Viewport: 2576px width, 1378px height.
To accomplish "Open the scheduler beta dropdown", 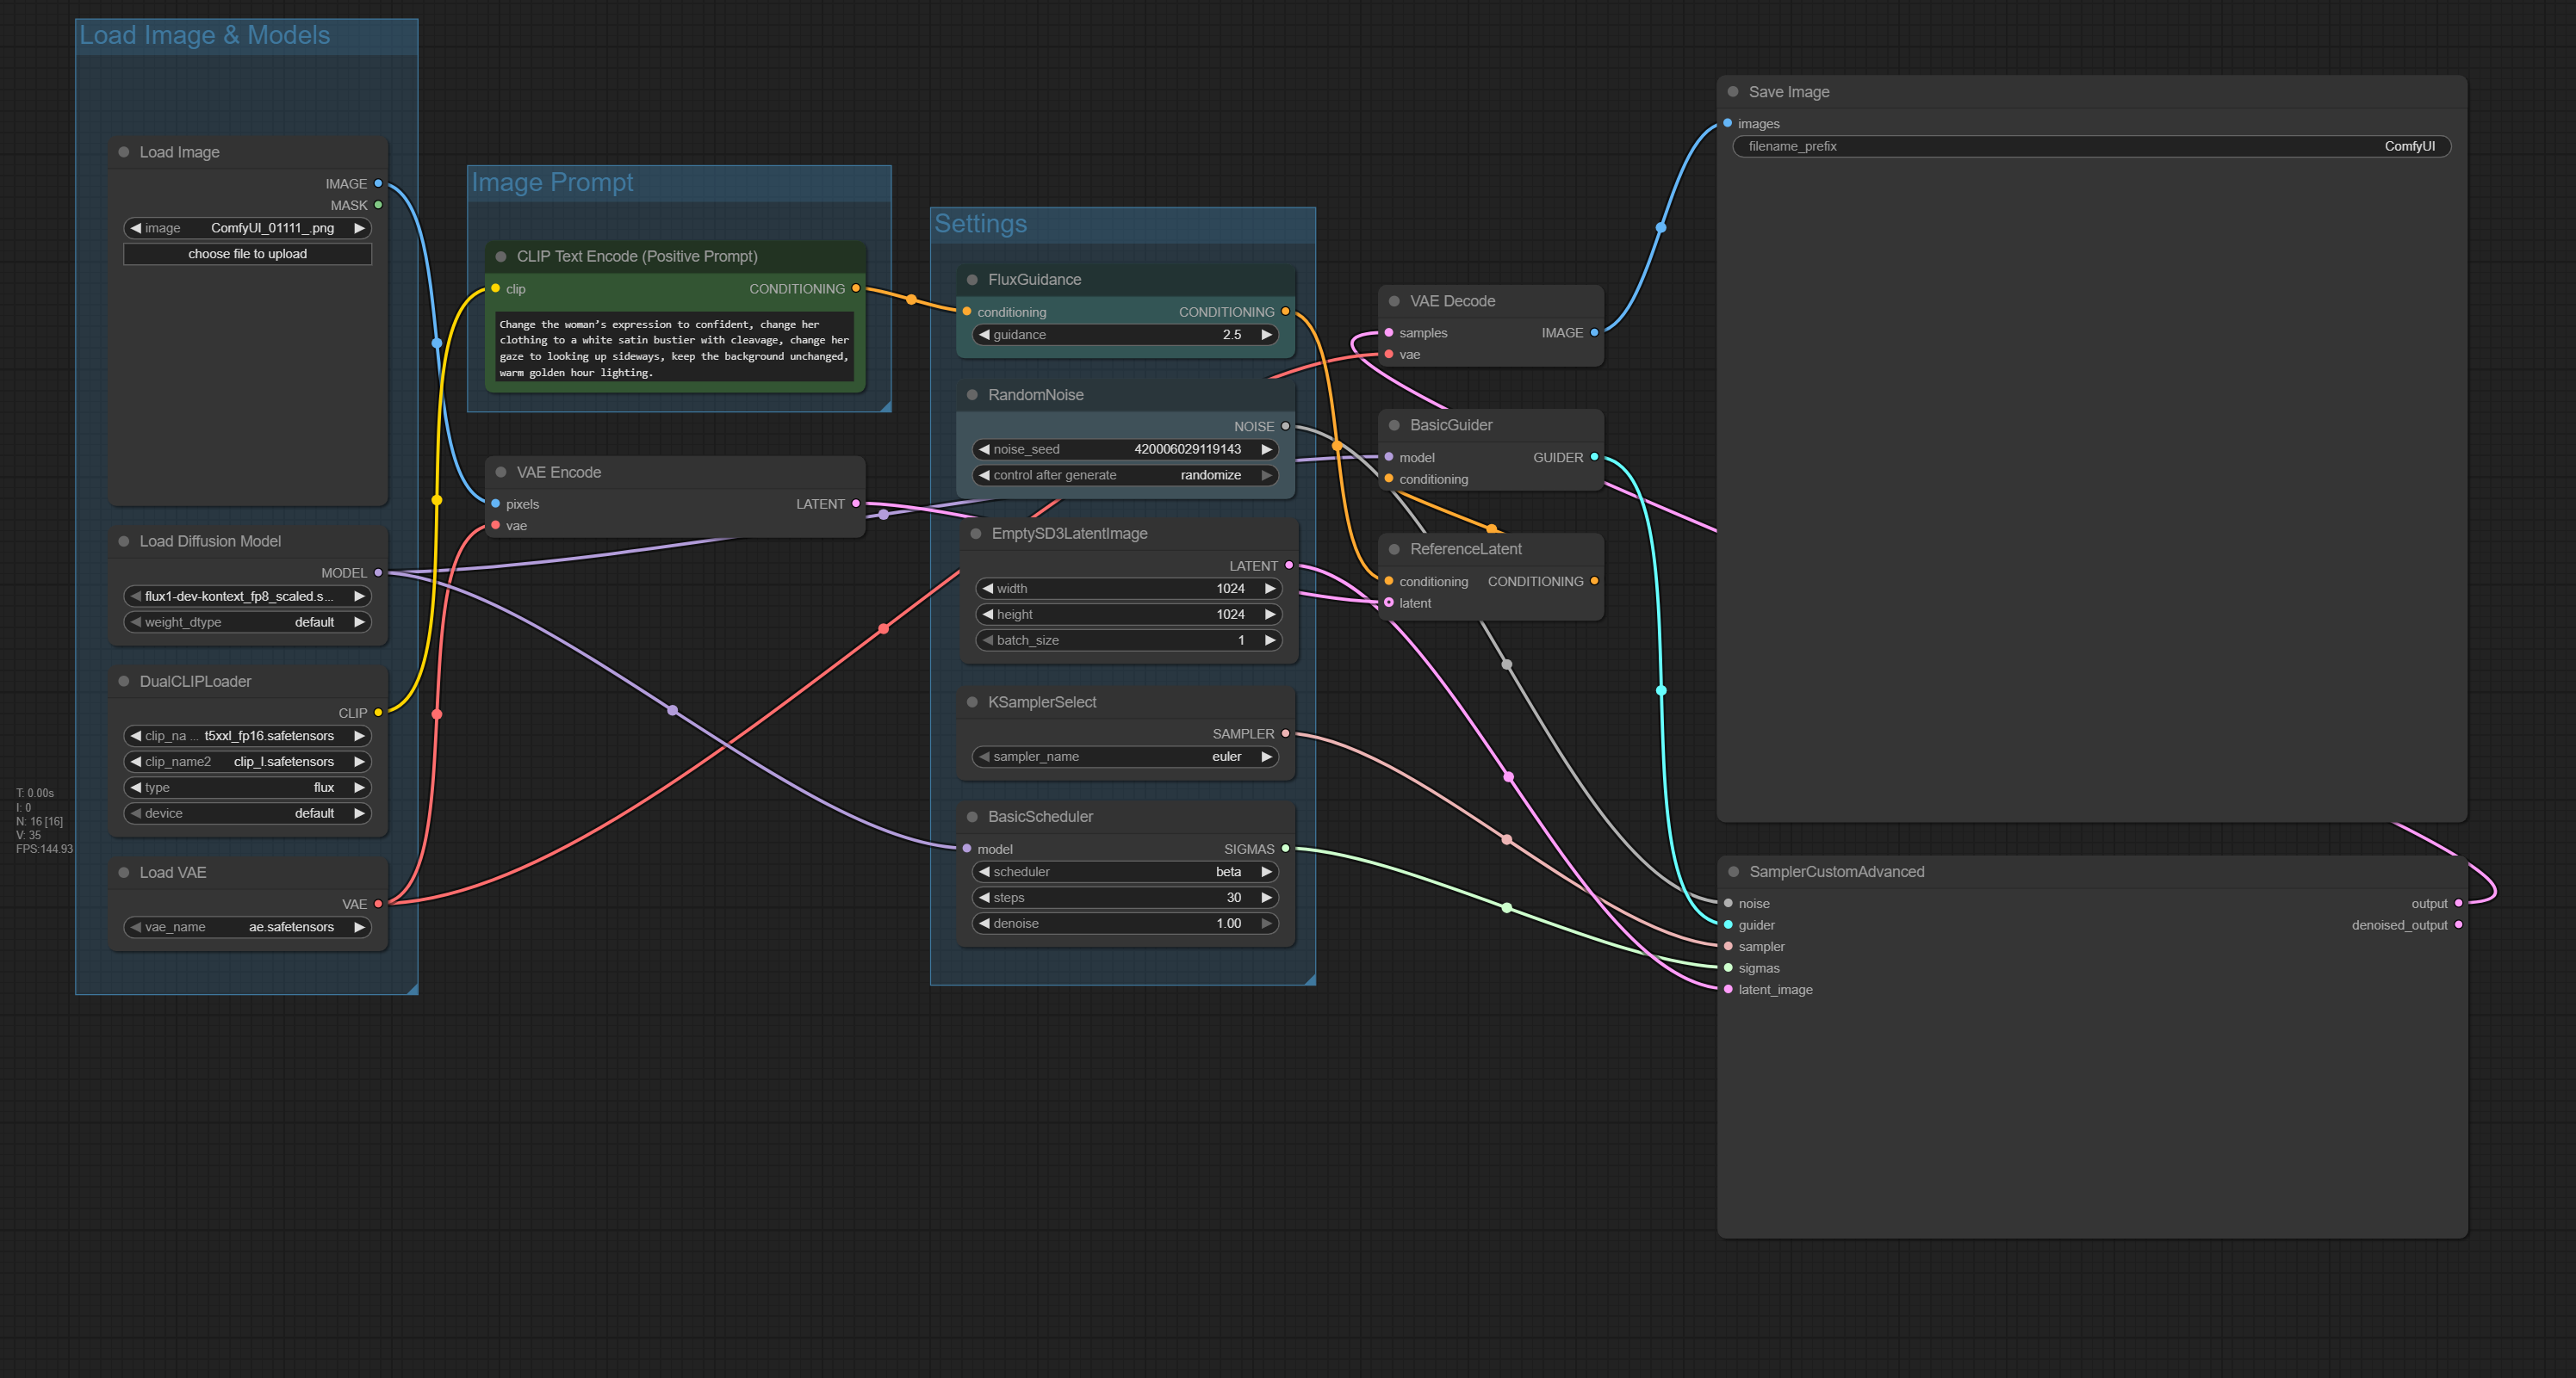I will click(x=1126, y=871).
